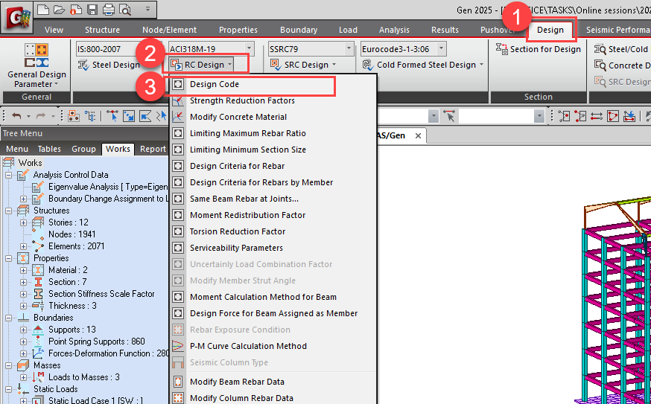The height and width of the screenshot is (404, 651).
Task: Open Print Preview magnifier icon
Action: pyautogui.click(x=125, y=9)
